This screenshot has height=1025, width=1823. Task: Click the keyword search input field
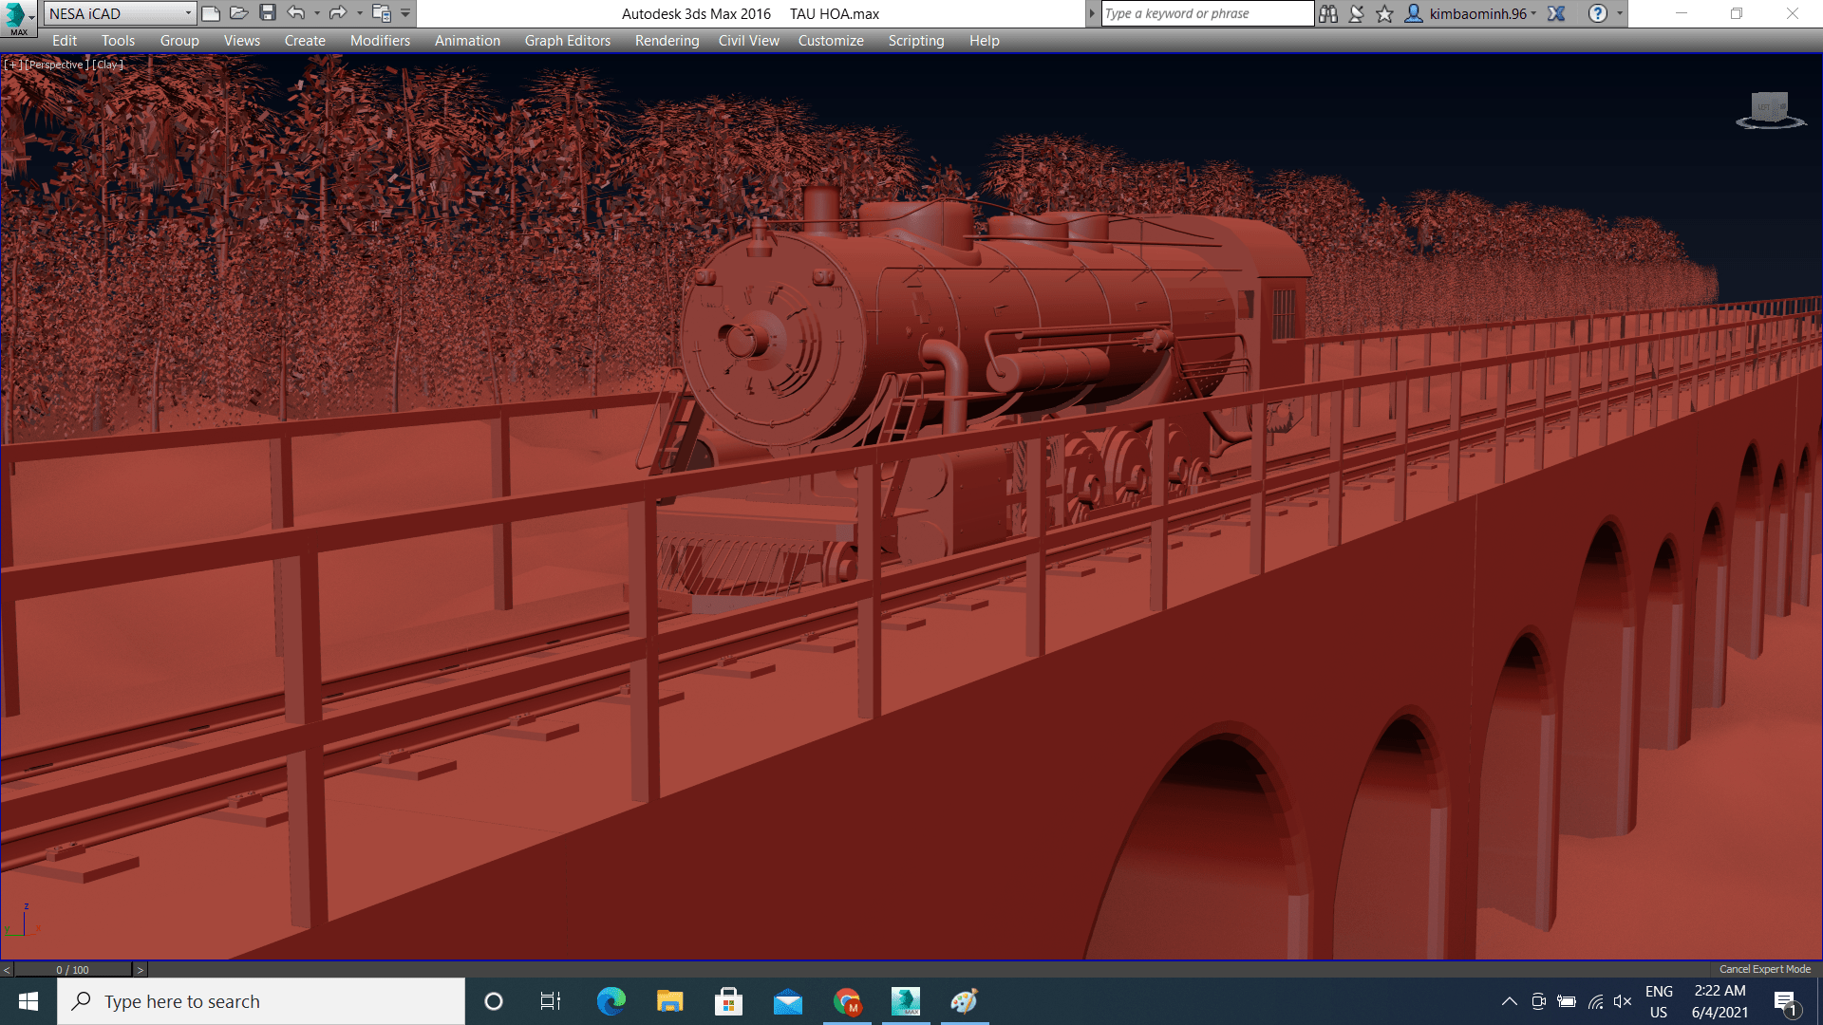[1206, 13]
